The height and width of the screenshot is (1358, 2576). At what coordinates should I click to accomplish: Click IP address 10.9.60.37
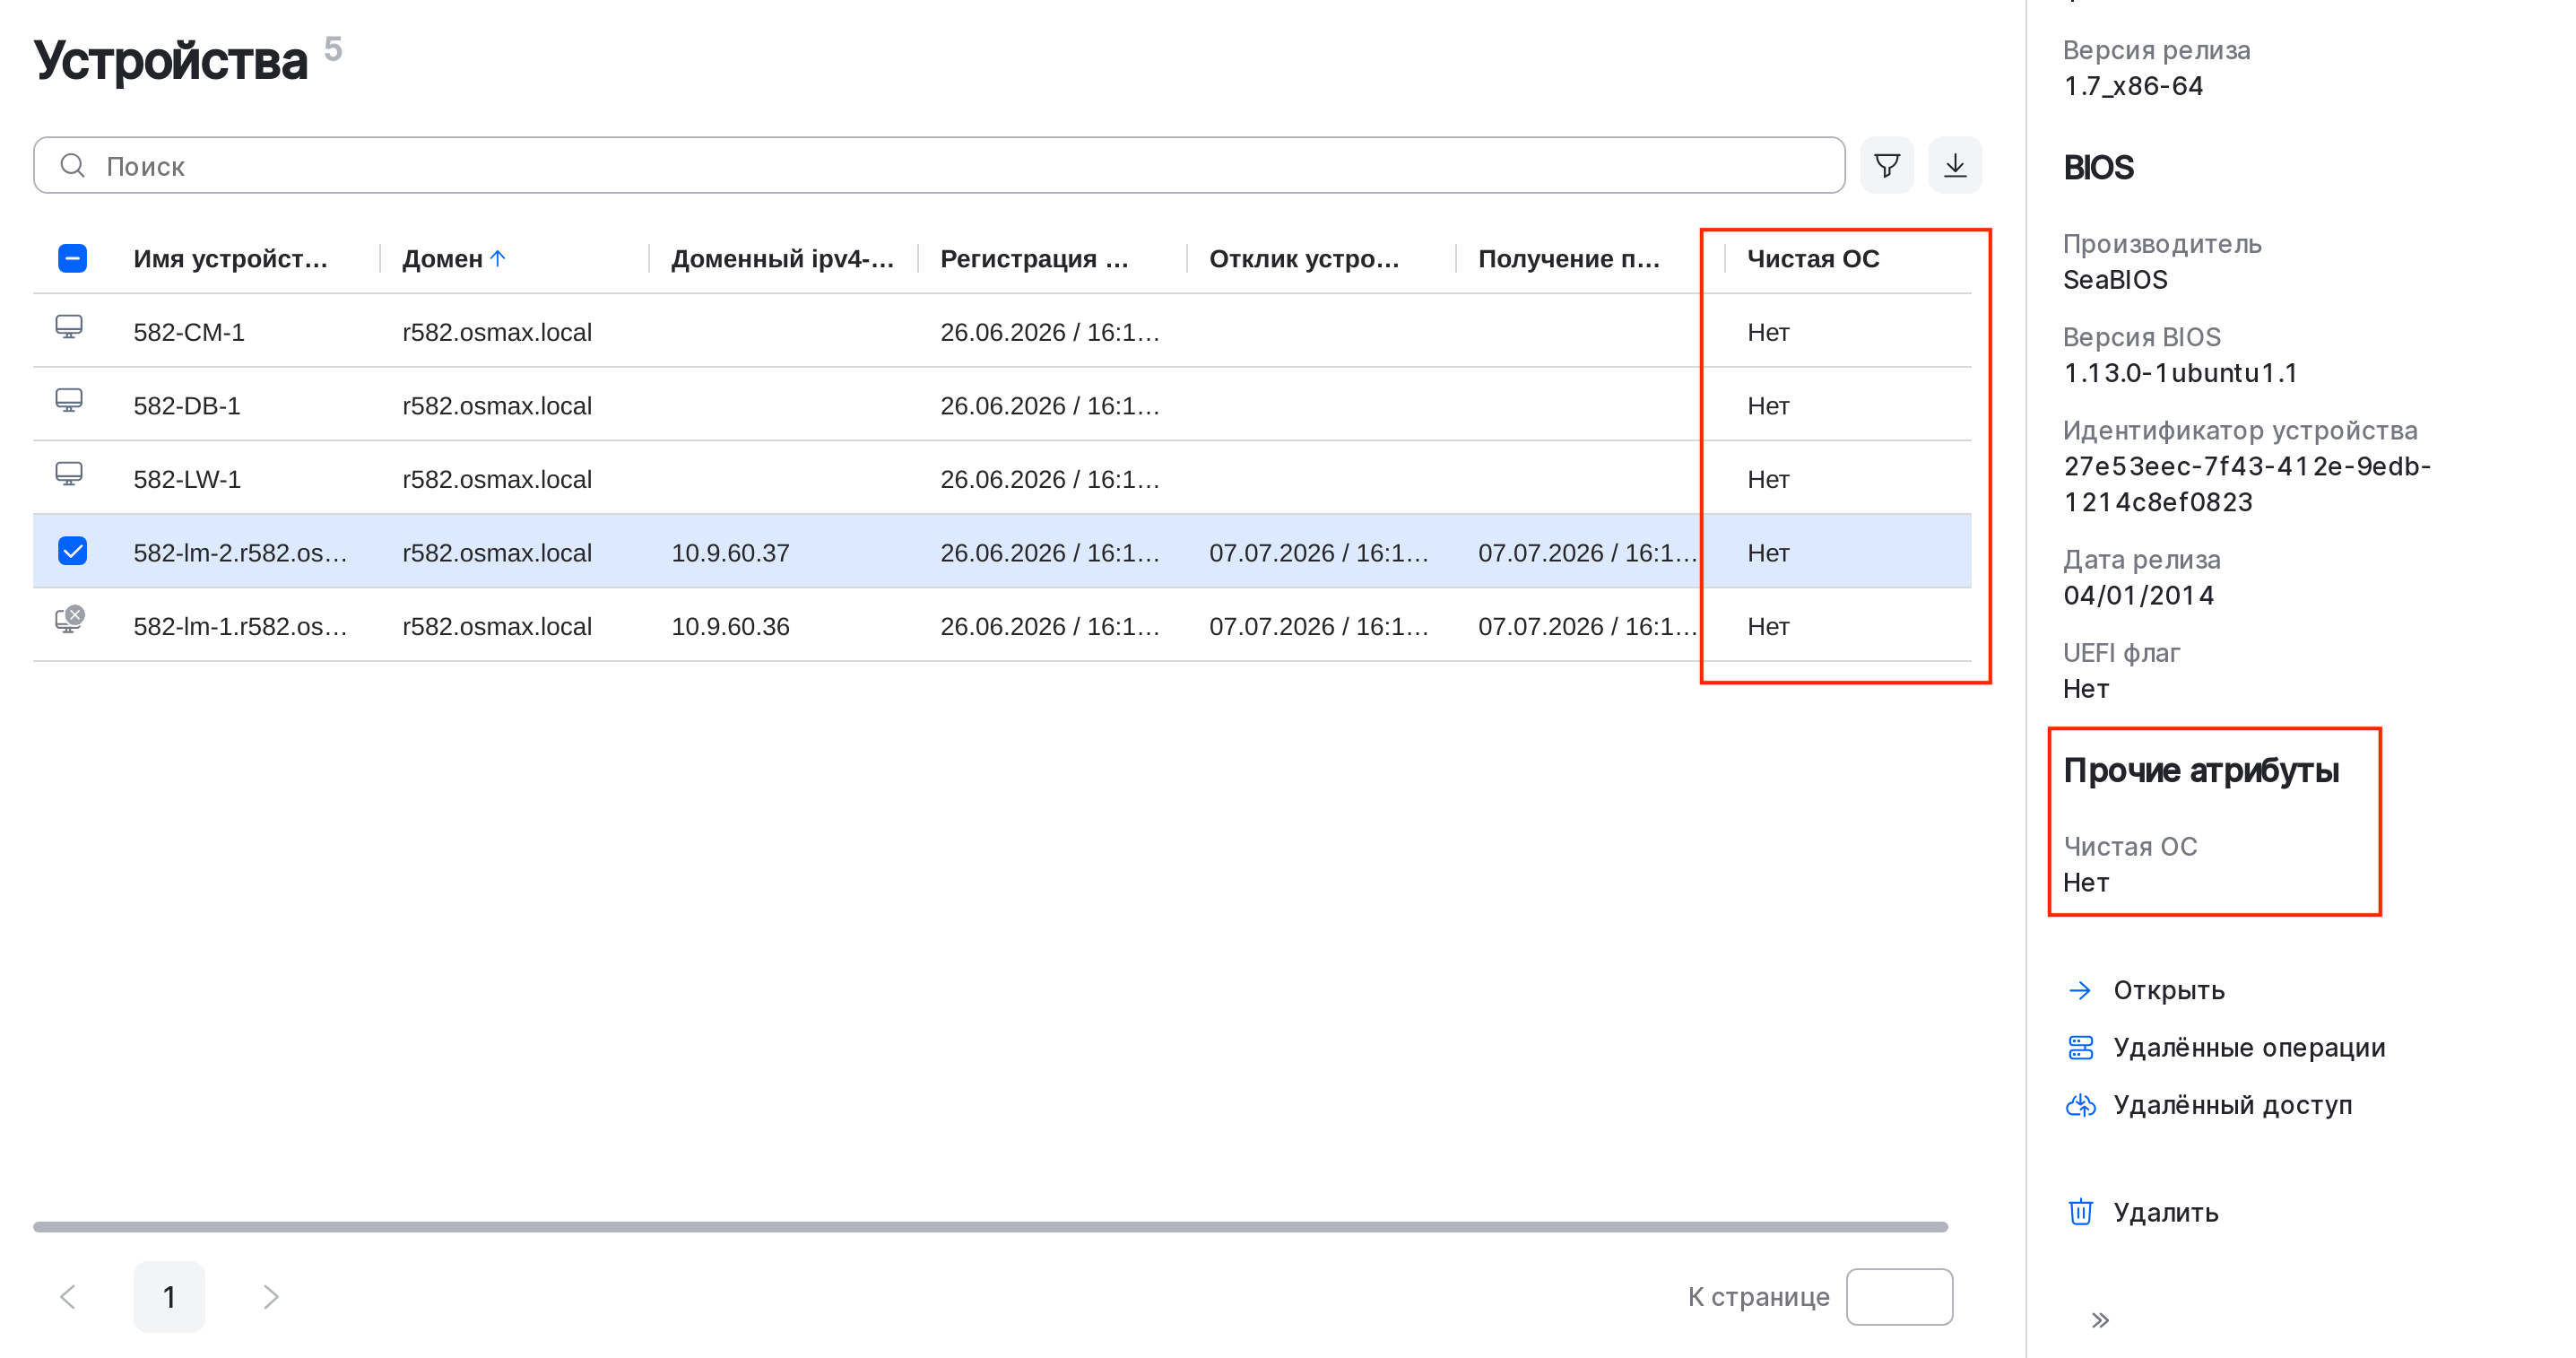(x=730, y=553)
